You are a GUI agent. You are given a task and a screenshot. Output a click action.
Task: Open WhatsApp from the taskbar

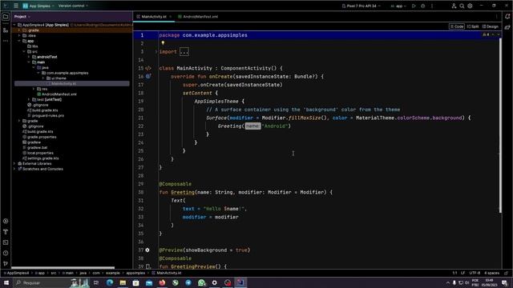[x=201, y=282]
